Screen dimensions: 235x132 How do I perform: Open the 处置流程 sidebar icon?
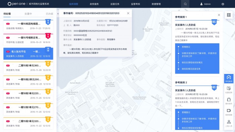[x=229, y=90]
